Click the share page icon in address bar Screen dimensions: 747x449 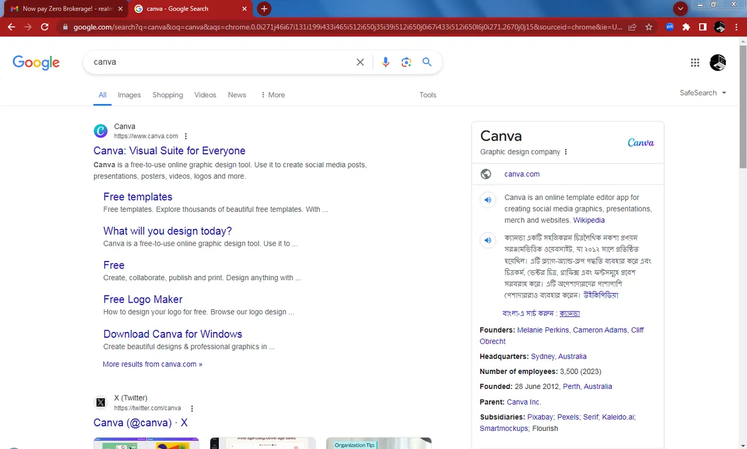point(633,27)
